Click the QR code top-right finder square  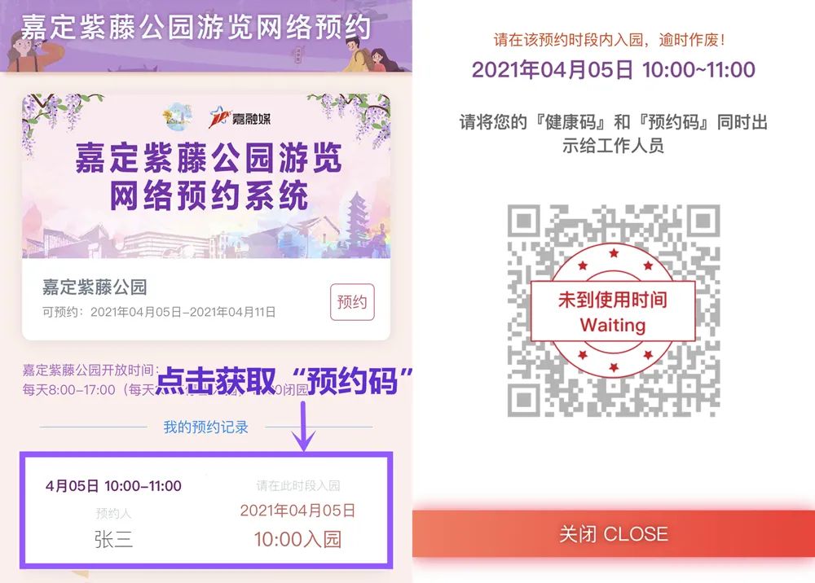click(703, 221)
